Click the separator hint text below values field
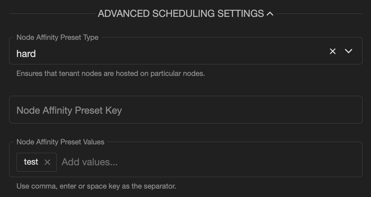 pyautogui.click(x=95, y=187)
